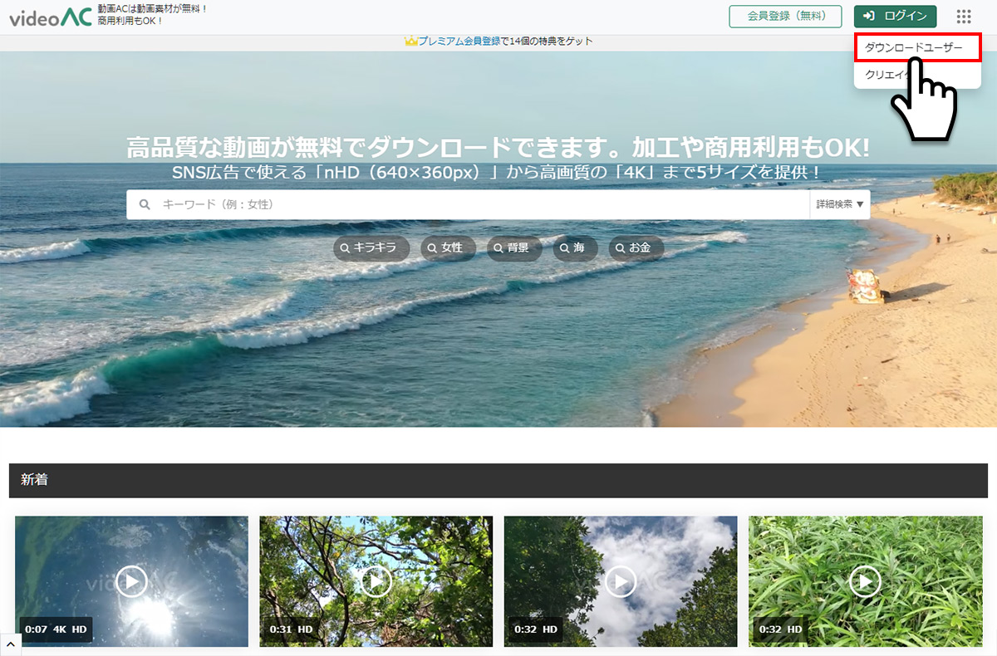Click the videoAC logo
The image size is (997, 656).
pyautogui.click(x=50, y=17)
